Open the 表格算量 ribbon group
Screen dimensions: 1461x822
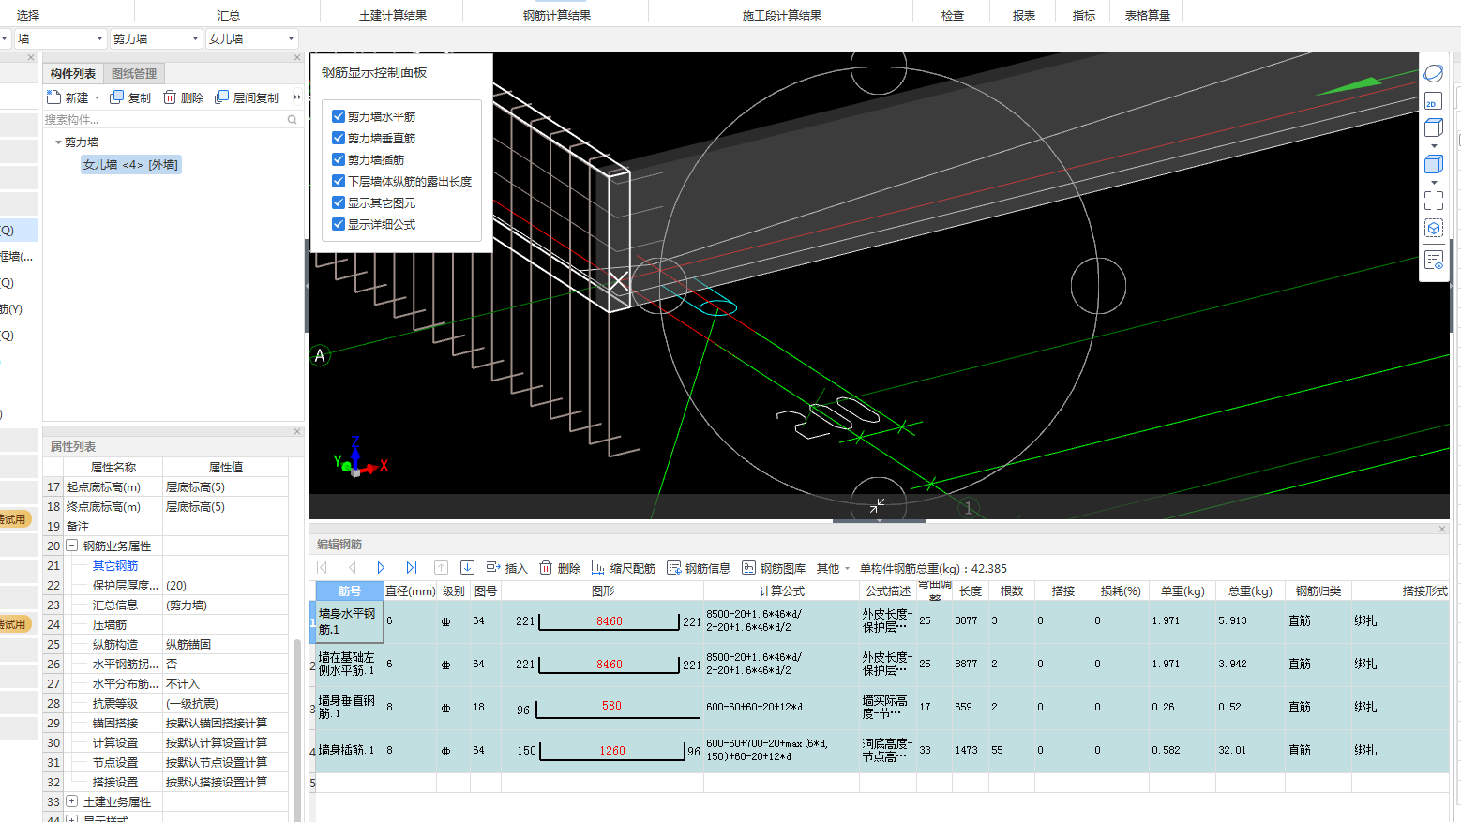tap(1148, 15)
